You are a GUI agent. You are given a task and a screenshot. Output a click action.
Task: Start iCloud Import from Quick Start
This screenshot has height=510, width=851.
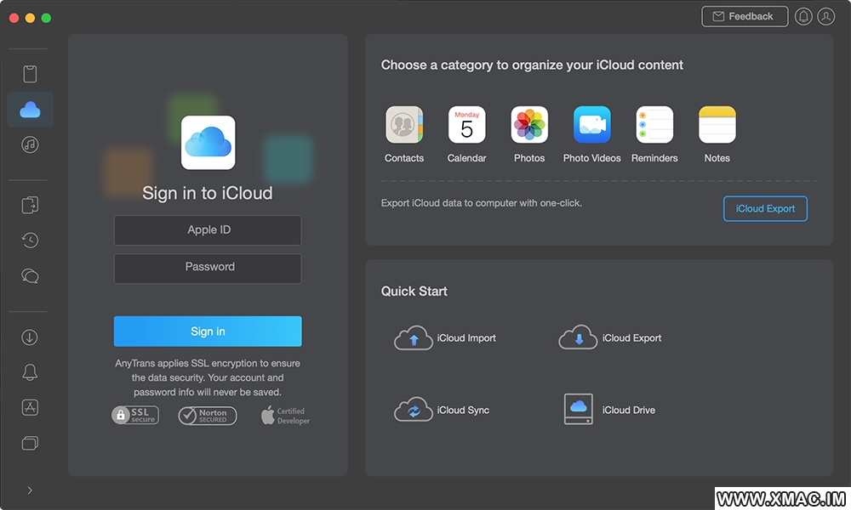click(445, 338)
